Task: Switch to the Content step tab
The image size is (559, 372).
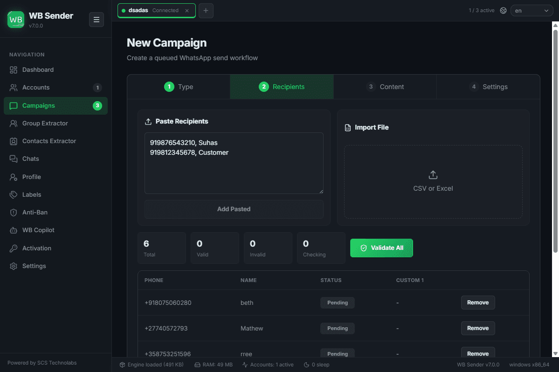Action: point(385,87)
